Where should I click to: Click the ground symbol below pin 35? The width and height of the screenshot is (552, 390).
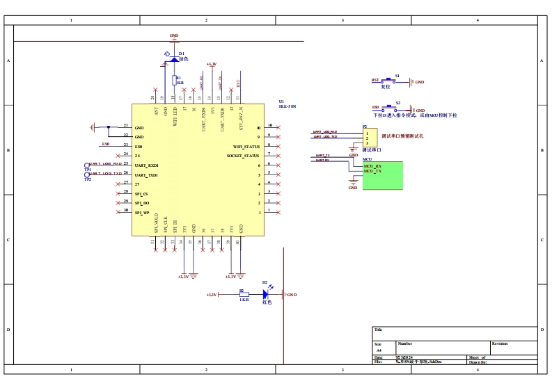194,275
